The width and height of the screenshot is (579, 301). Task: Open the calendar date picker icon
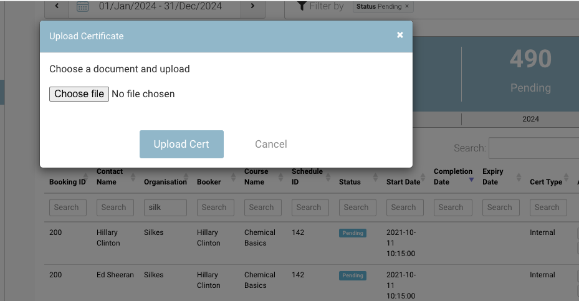click(x=82, y=7)
